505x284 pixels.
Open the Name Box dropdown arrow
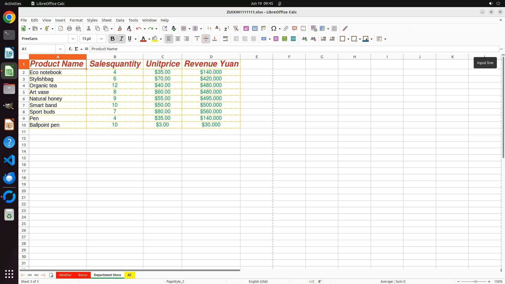[x=60, y=49]
